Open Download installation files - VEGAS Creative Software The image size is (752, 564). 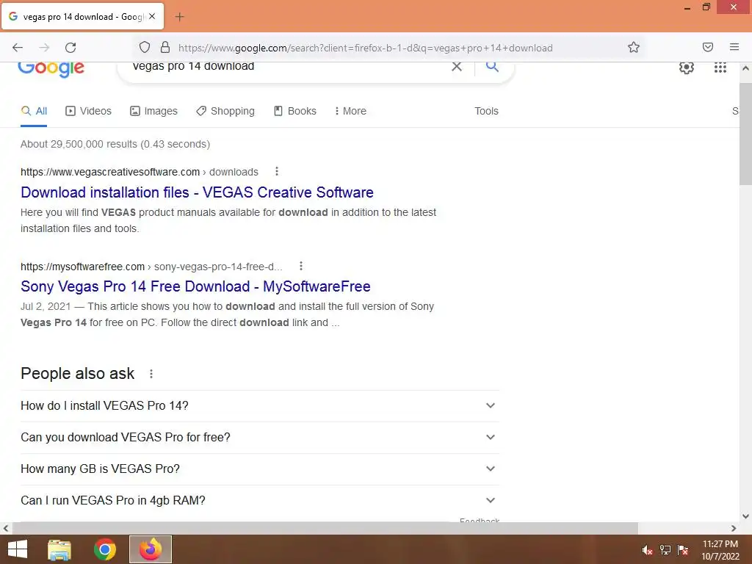click(197, 192)
